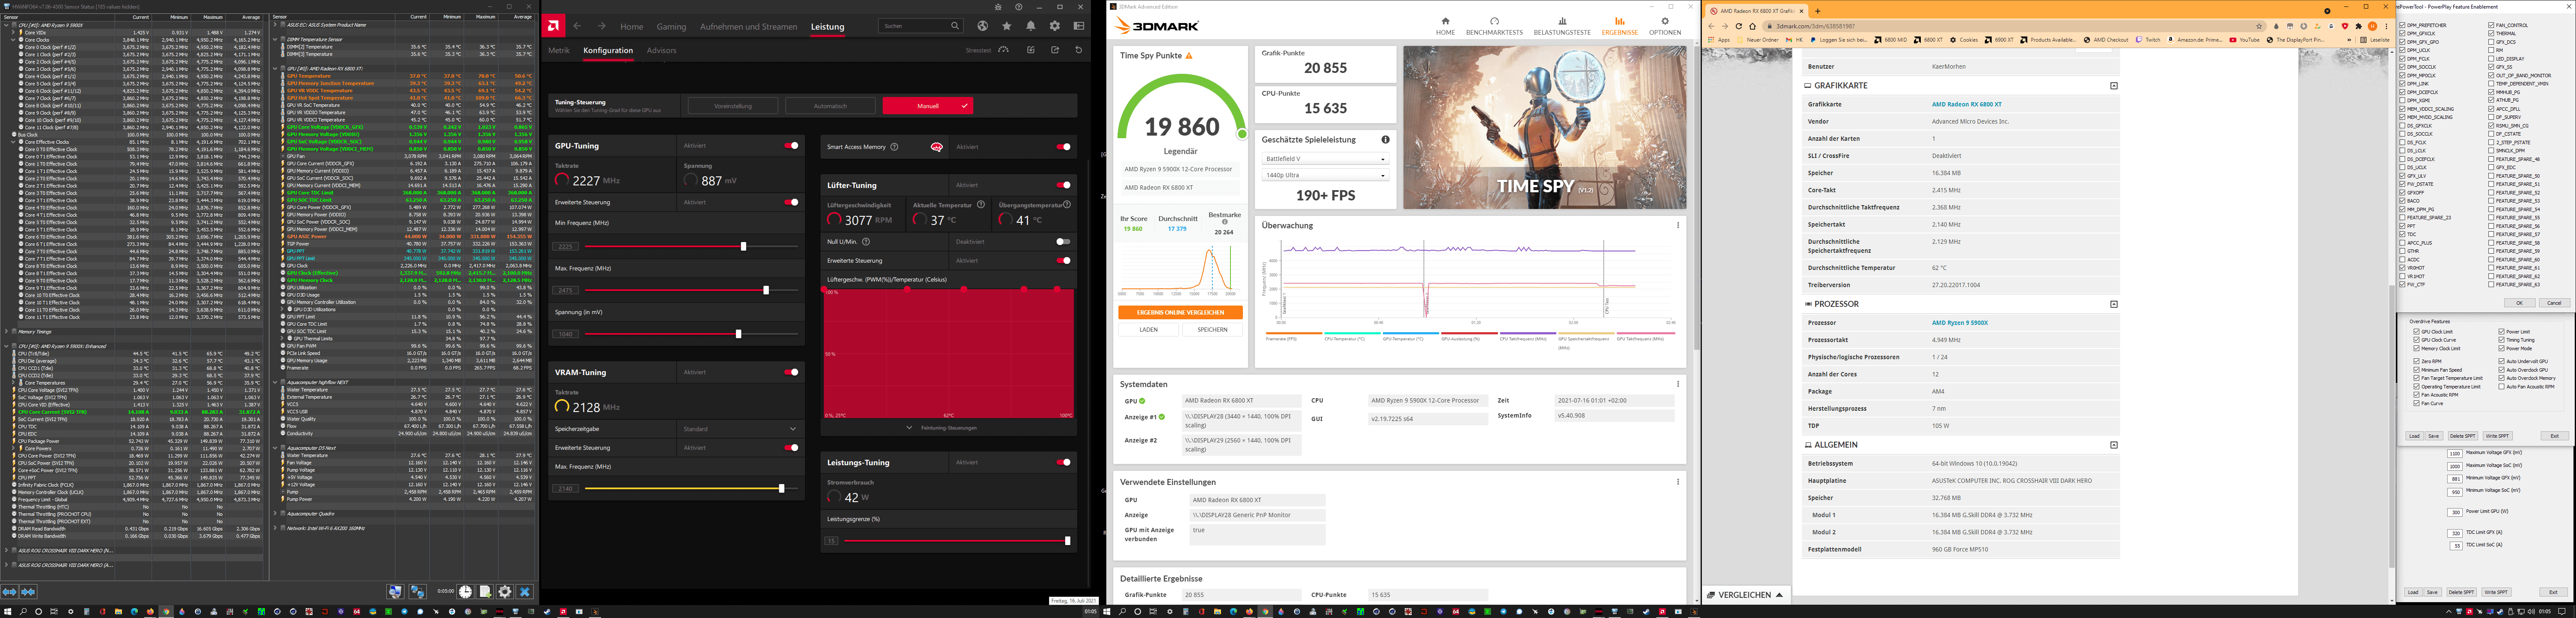Open Radeon Software settings gear
This screenshot has width=2576, height=618.
click(1054, 26)
